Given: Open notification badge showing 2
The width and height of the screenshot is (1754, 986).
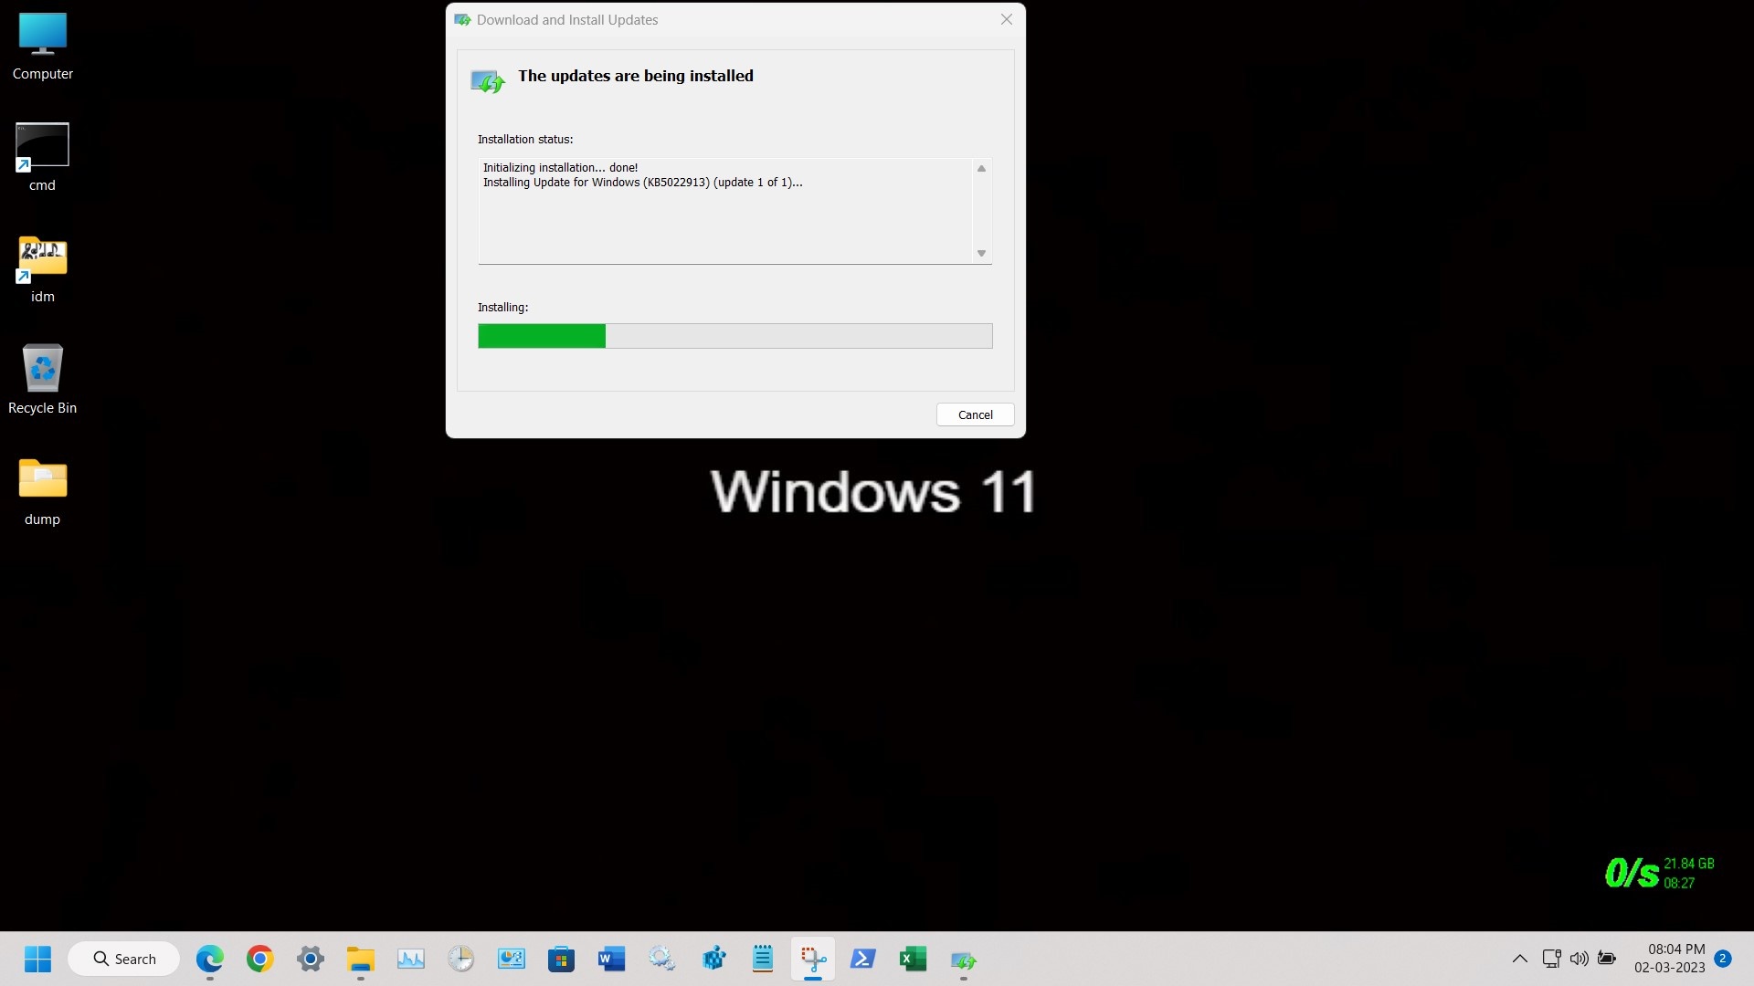Looking at the screenshot, I should pyautogui.click(x=1723, y=959).
